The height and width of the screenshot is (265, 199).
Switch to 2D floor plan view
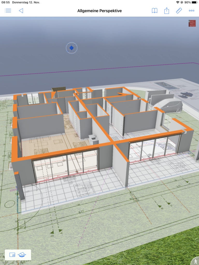pyautogui.click(x=12, y=255)
